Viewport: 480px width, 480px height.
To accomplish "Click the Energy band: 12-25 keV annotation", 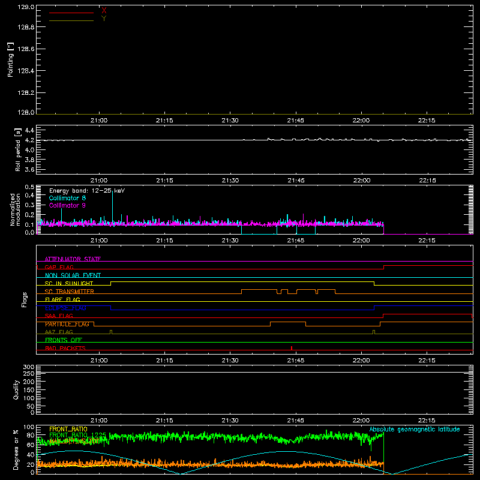I will click(x=87, y=191).
